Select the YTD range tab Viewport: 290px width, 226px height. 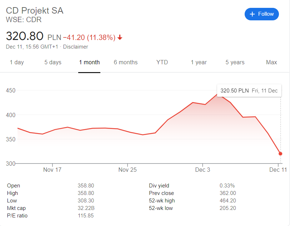point(162,62)
